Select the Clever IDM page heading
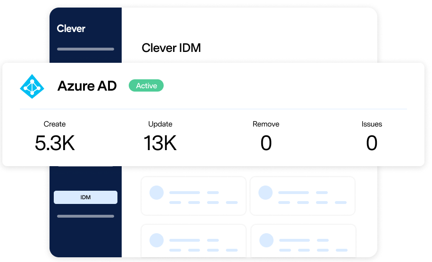The width and height of the screenshot is (432, 262). tap(171, 48)
